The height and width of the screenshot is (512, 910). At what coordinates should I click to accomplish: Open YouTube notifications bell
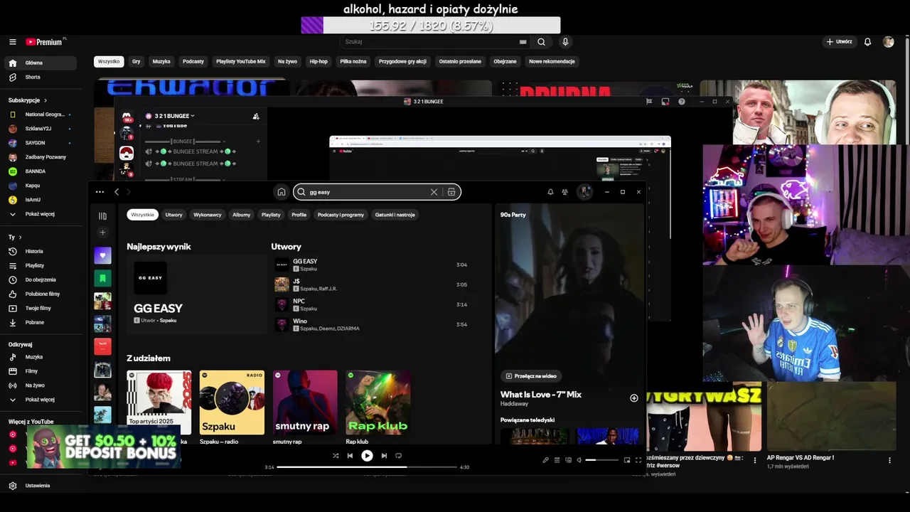[867, 42]
